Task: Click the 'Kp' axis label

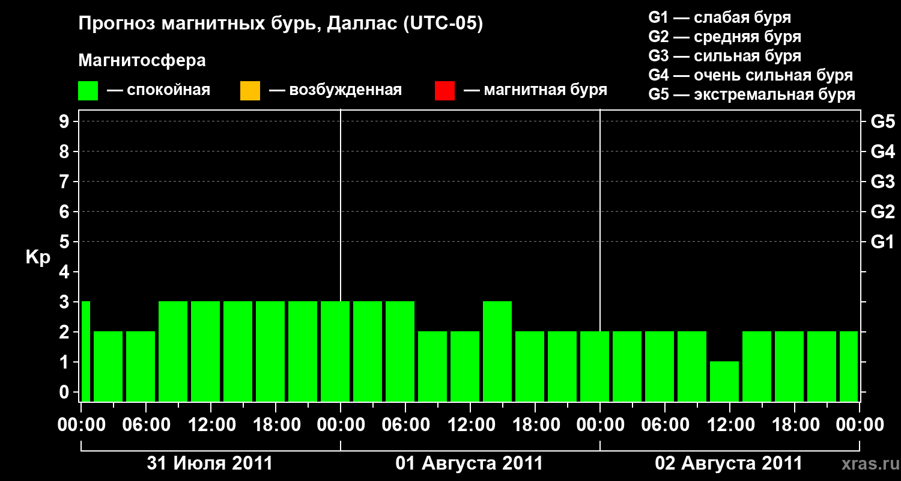Action: click(x=37, y=258)
